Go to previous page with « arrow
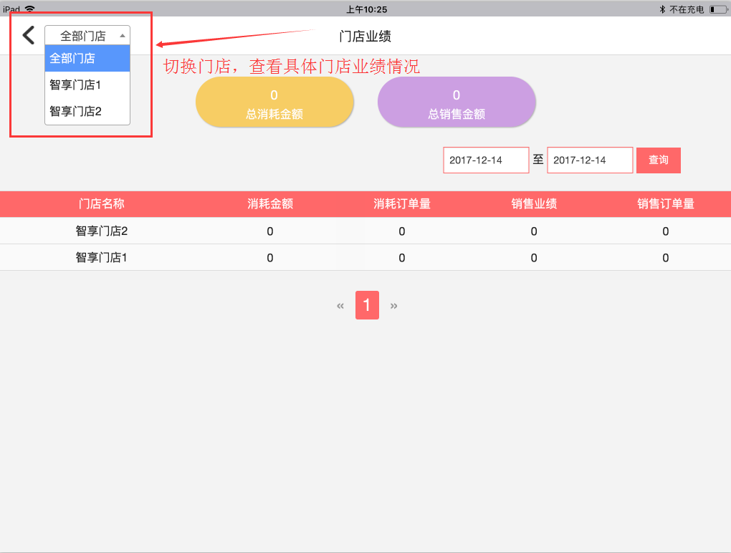The width and height of the screenshot is (731, 553). pyautogui.click(x=340, y=306)
